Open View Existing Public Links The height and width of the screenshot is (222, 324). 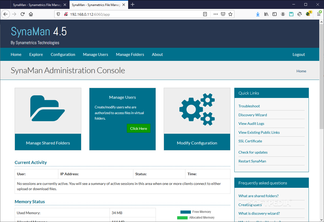[x=259, y=132]
